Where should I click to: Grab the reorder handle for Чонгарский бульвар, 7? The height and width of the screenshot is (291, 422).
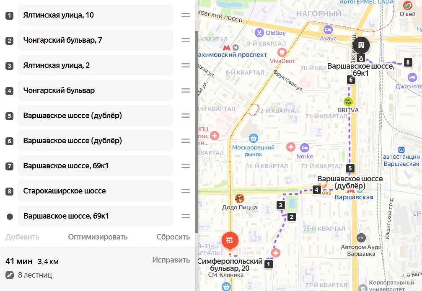click(x=185, y=40)
